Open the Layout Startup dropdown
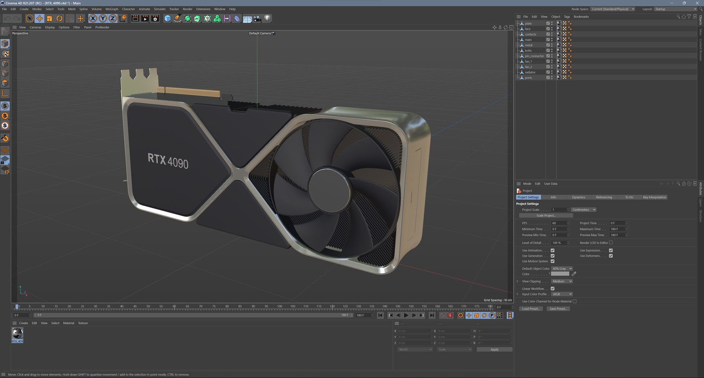This screenshot has width=704, height=378. [676, 9]
